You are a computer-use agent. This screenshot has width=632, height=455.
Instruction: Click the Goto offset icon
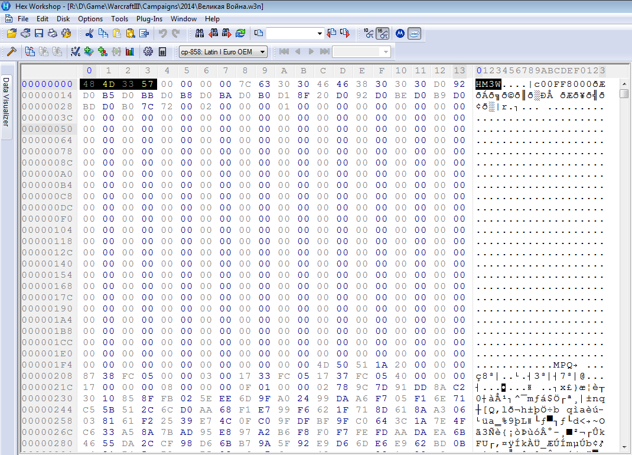pyautogui.click(x=259, y=33)
